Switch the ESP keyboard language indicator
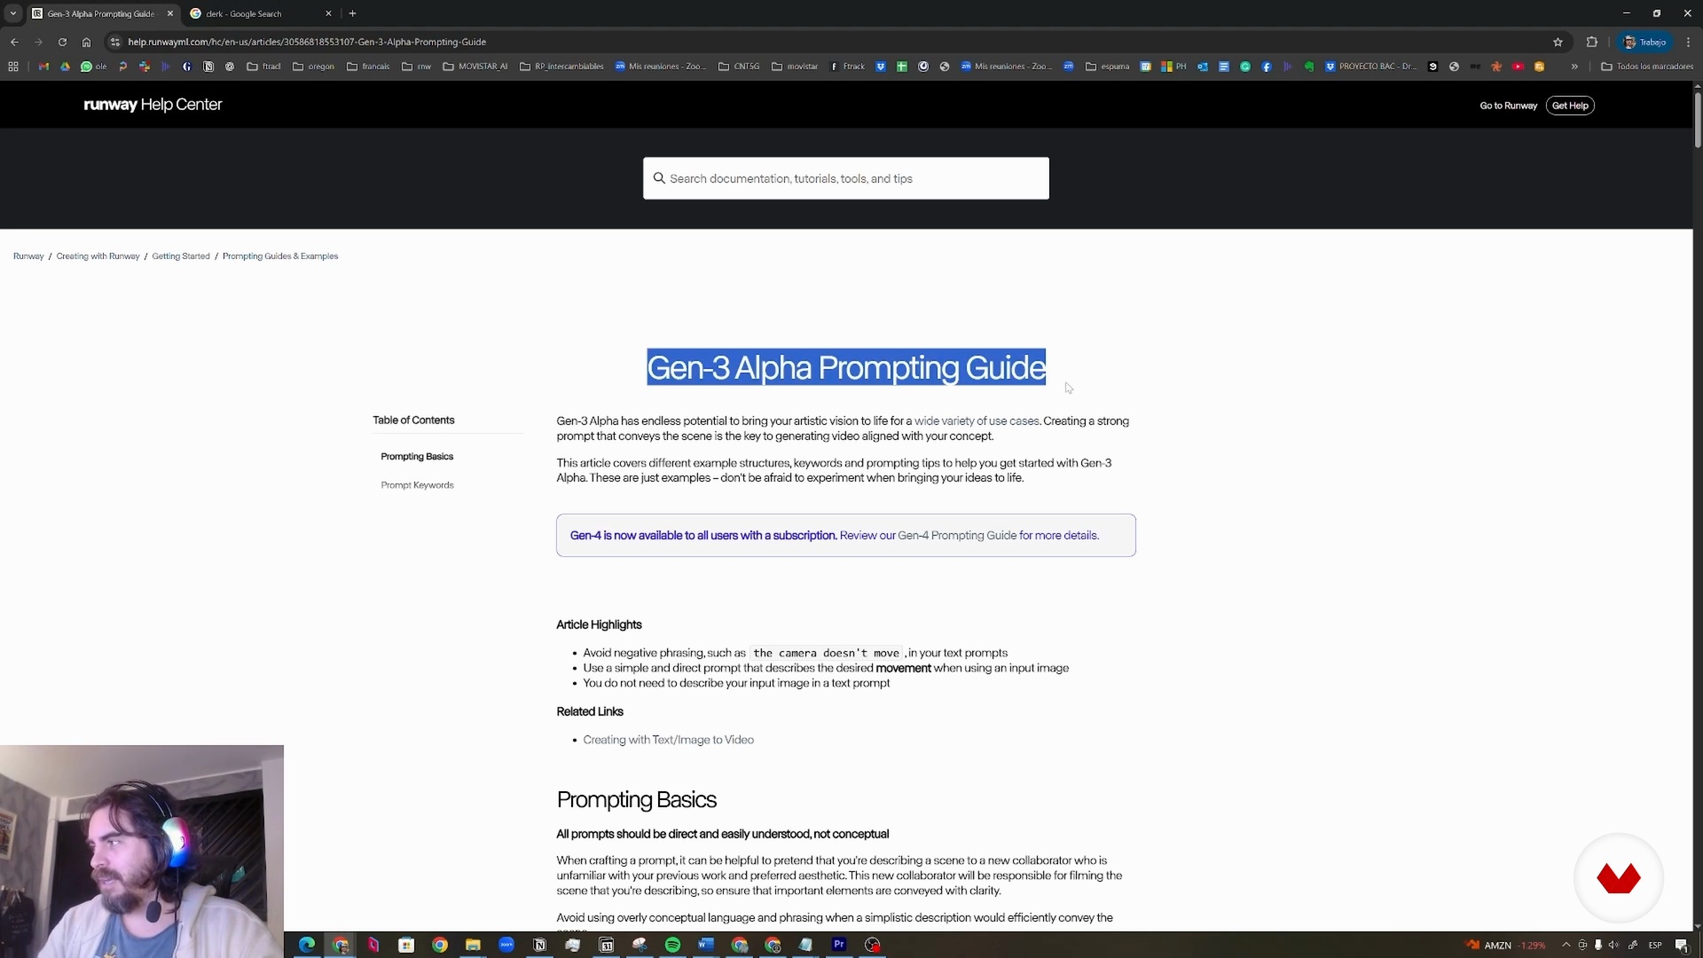 coord(1655,946)
